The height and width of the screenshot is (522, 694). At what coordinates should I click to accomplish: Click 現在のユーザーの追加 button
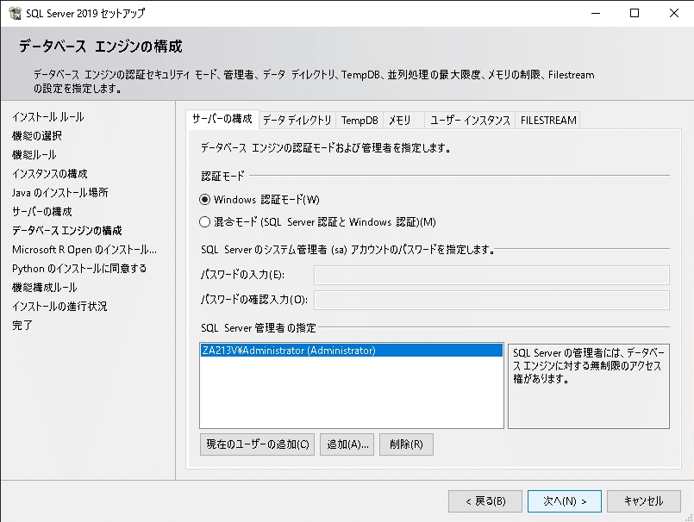[x=258, y=444]
